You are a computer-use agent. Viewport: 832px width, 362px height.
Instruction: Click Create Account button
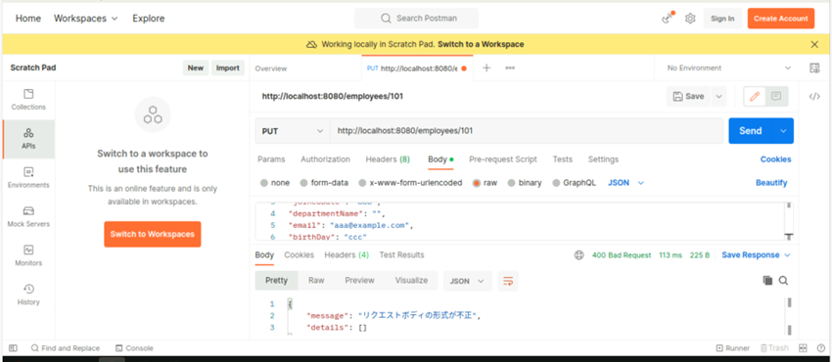point(780,19)
